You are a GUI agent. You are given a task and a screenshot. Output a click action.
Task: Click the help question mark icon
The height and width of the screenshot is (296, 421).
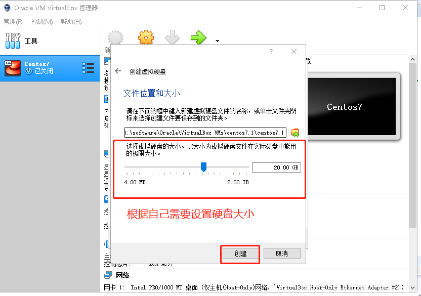[x=271, y=52]
